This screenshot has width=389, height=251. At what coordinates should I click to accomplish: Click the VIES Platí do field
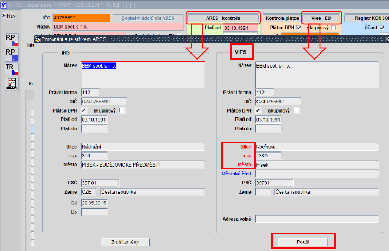268,129
